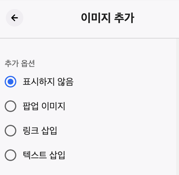
Task: Click the 텍스트 삽입 option label
Action: (x=44, y=155)
